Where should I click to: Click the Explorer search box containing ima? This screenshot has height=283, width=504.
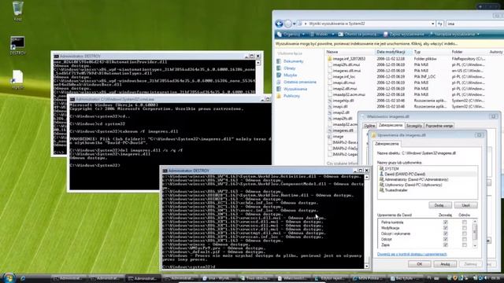coord(475,24)
